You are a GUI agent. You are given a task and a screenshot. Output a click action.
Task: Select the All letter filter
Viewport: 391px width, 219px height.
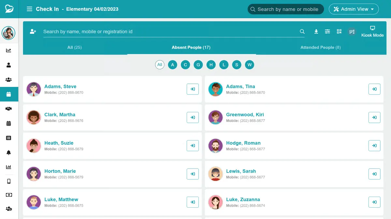pos(160,65)
